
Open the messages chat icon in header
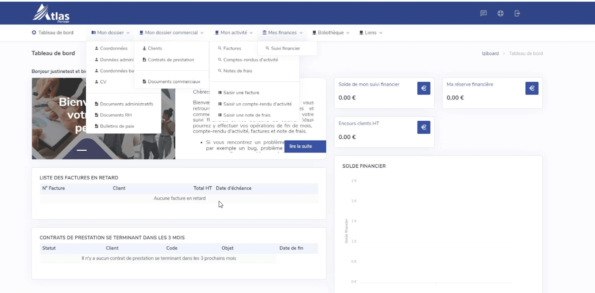484,13
